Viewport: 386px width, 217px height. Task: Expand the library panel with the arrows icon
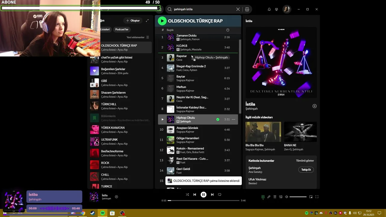tap(147, 20)
